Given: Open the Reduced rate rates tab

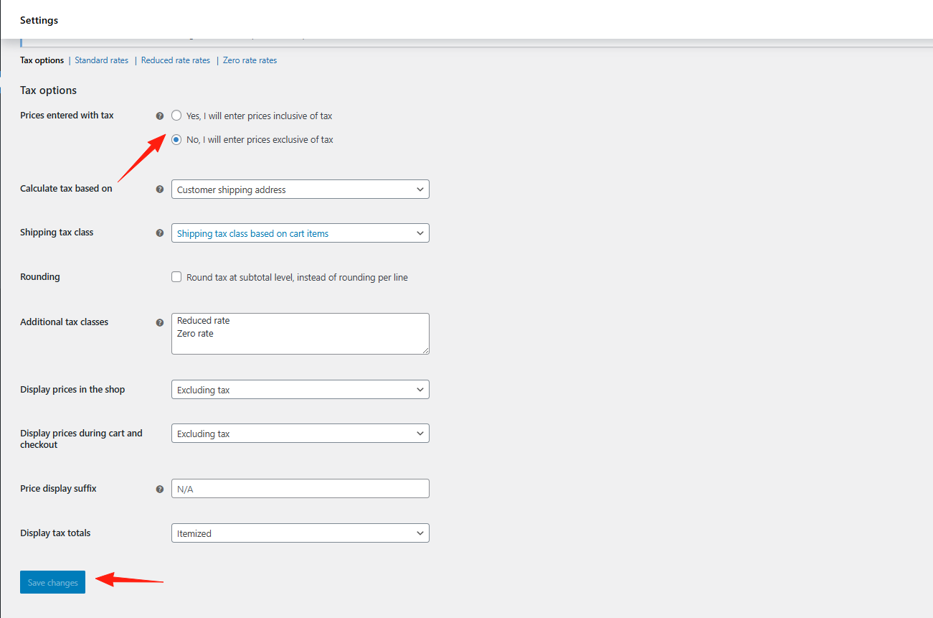Looking at the screenshot, I should (x=176, y=60).
